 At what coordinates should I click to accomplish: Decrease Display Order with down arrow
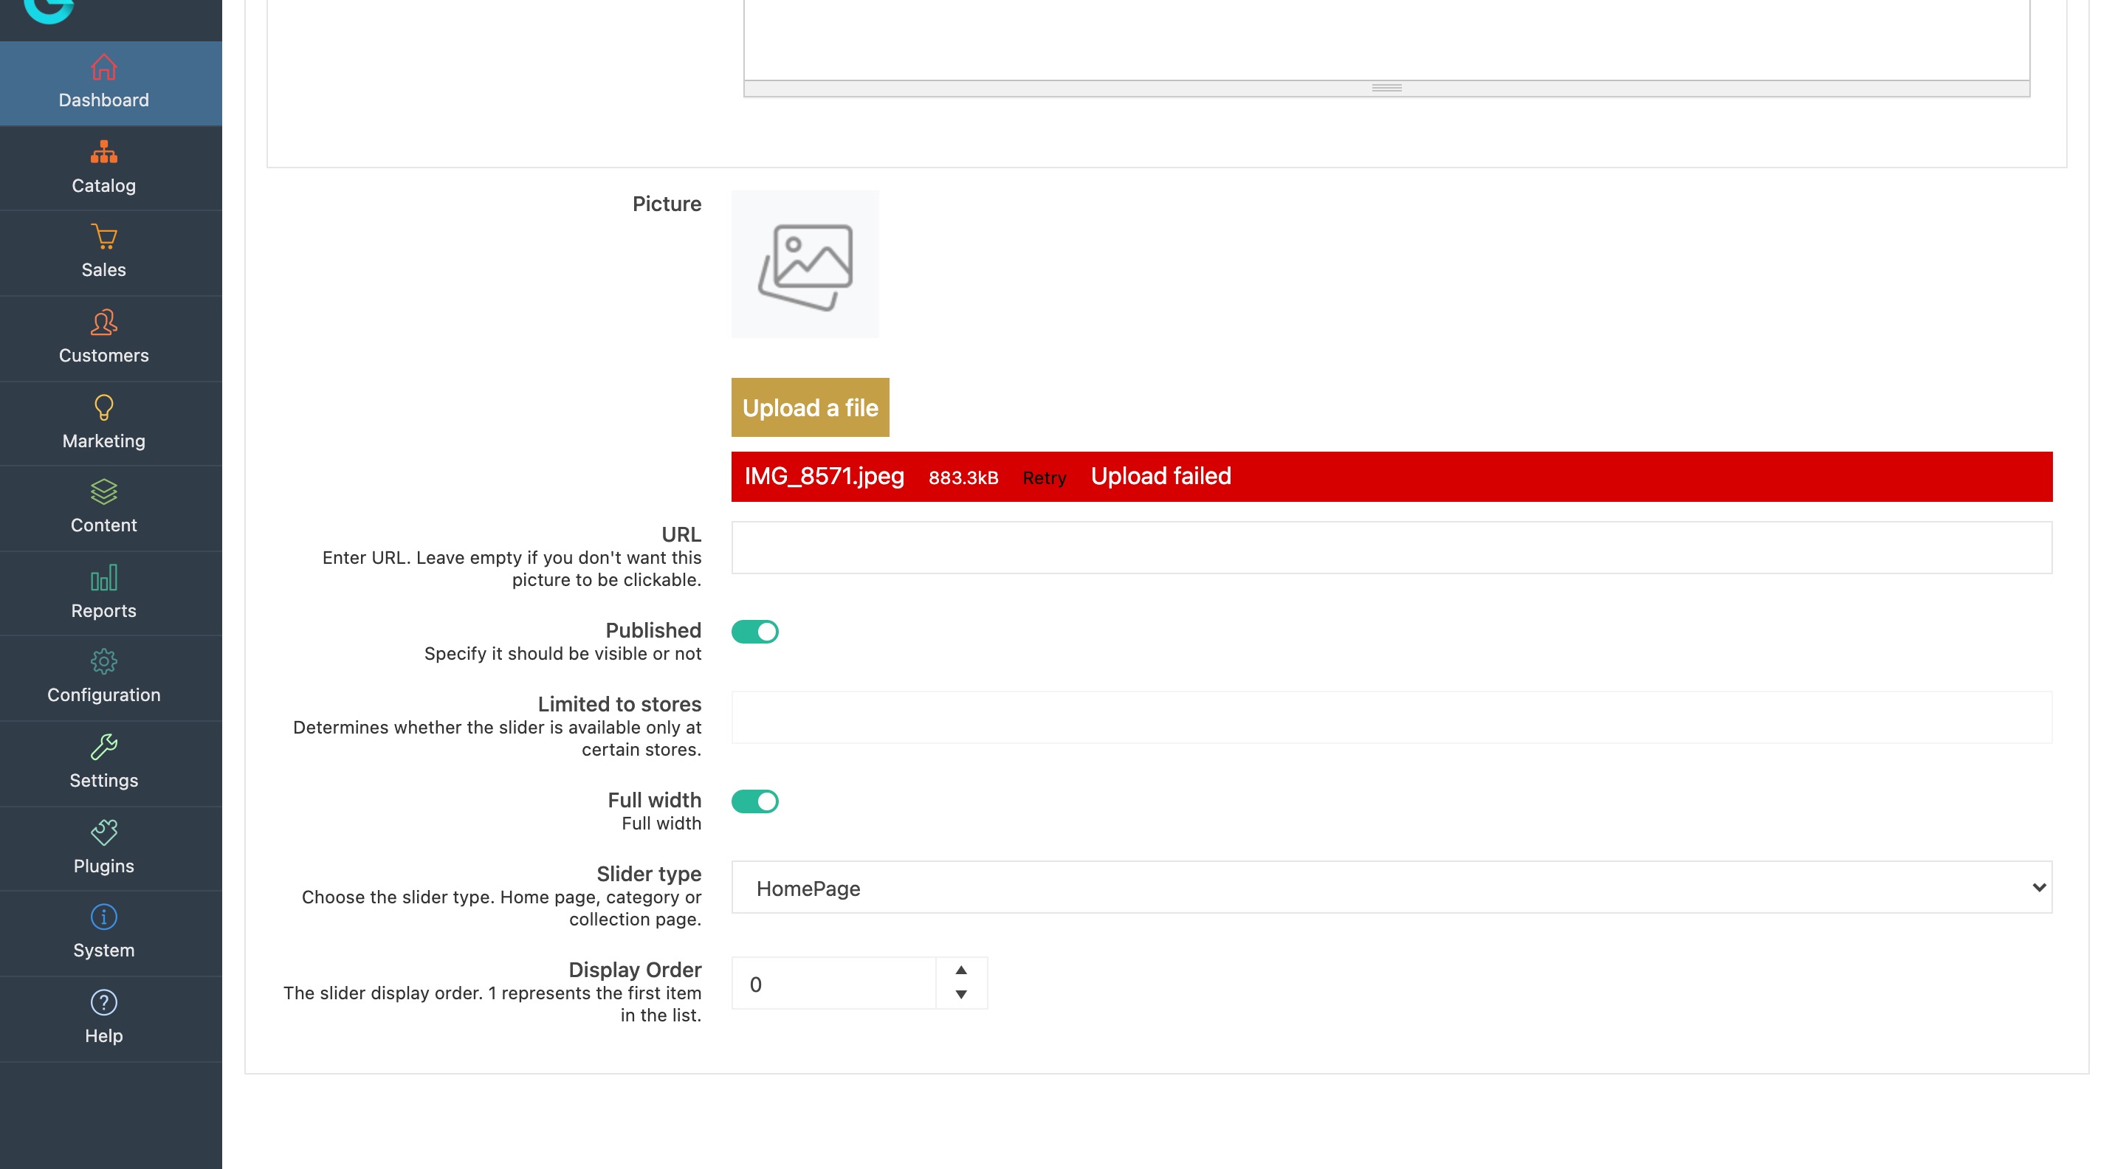click(x=961, y=994)
